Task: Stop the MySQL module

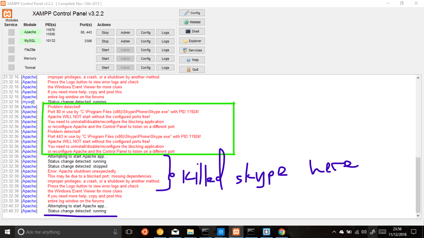Action: click(x=105, y=41)
